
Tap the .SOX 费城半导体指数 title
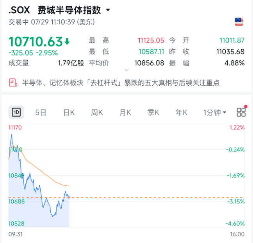pyautogui.click(x=55, y=10)
